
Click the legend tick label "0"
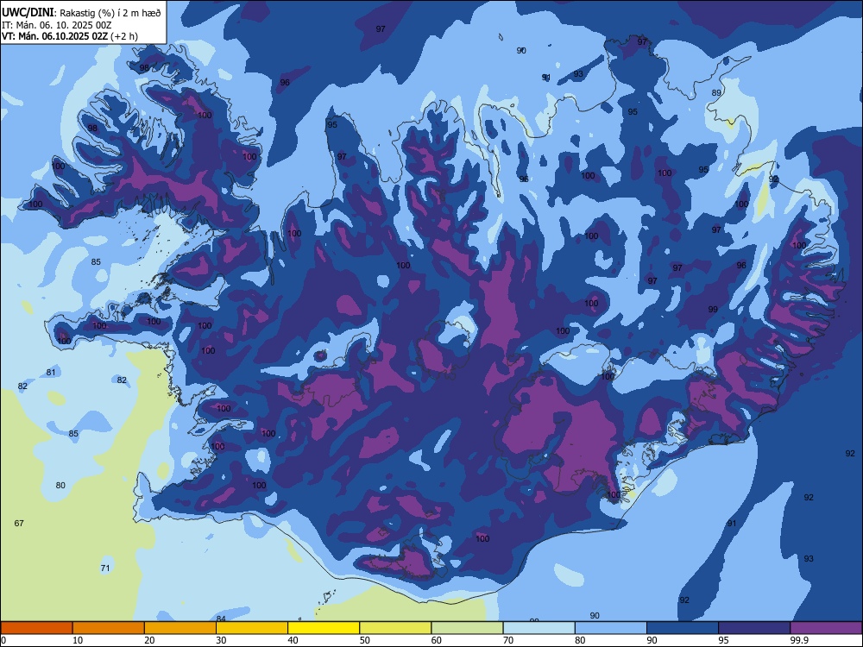(x=3, y=640)
